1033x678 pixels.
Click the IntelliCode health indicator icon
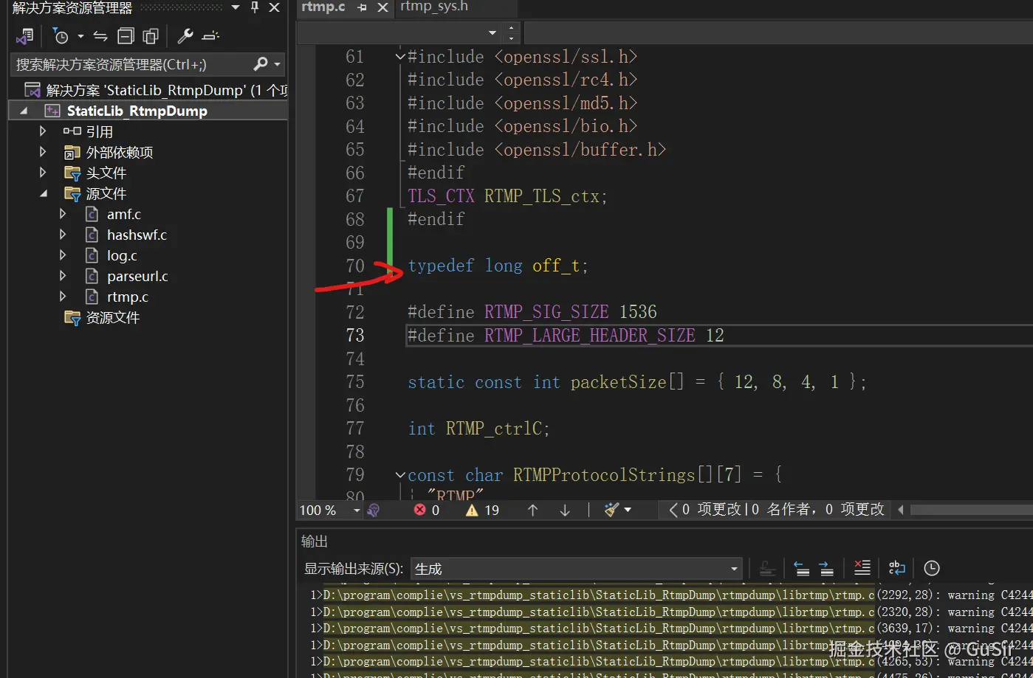click(x=374, y=510)
